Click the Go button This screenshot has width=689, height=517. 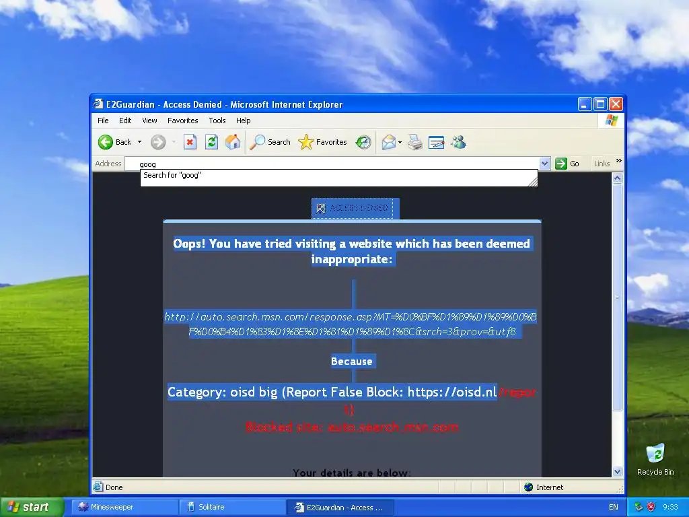567,164
